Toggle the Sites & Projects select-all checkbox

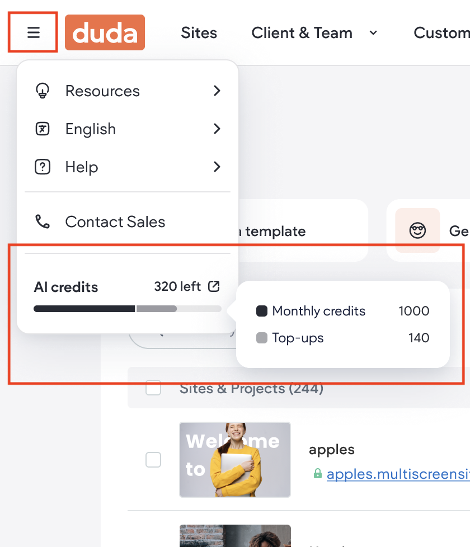[153, 388]
